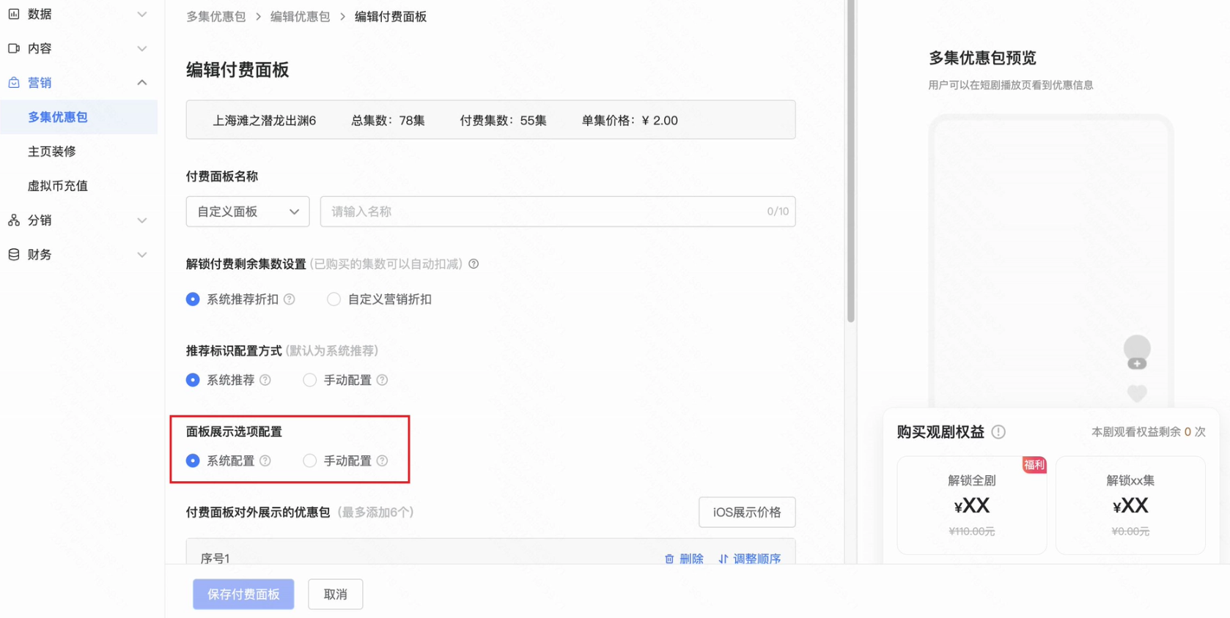Screen dimensions: 1230x618
Task: Open help icon next to 系统配置
Action: click(265, 461)
